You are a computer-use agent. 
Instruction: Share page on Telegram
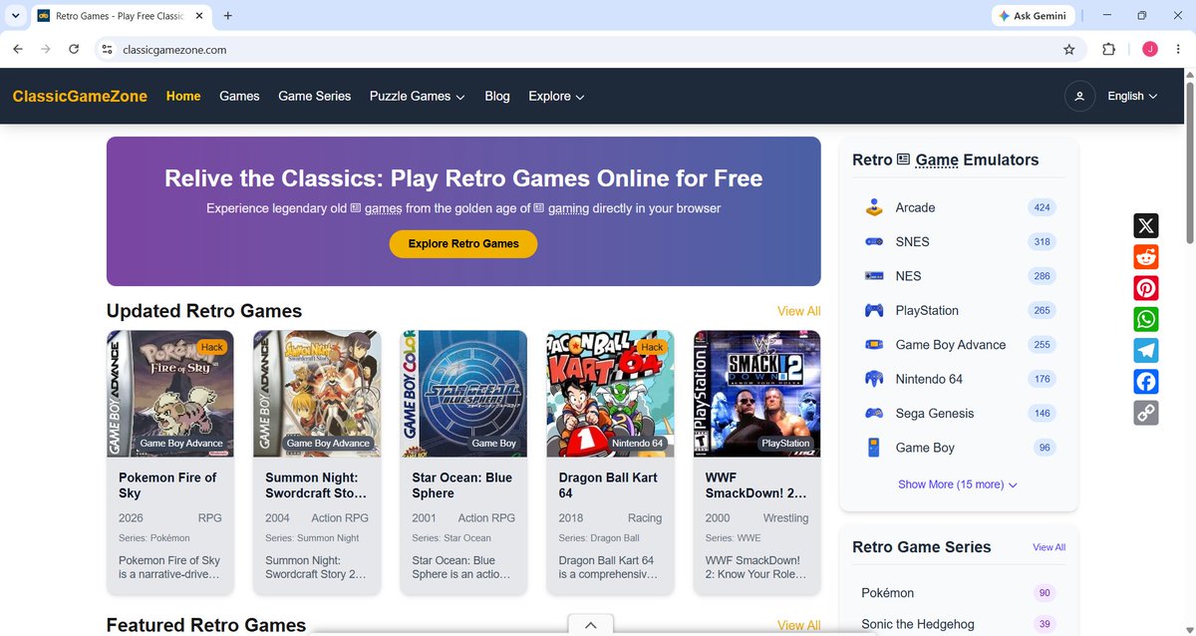[1146, 350]
